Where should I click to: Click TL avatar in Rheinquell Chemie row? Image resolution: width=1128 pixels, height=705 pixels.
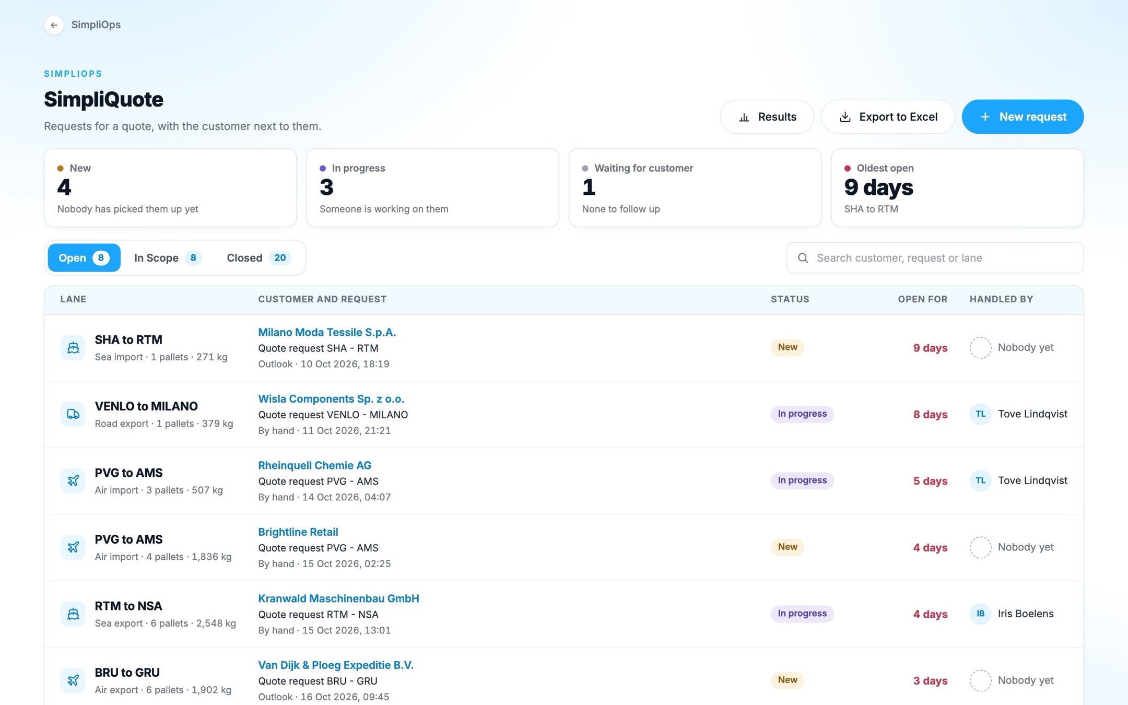coord(981,480)
